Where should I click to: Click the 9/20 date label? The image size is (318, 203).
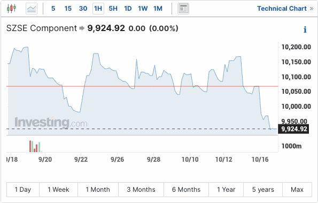coord(45,160)
